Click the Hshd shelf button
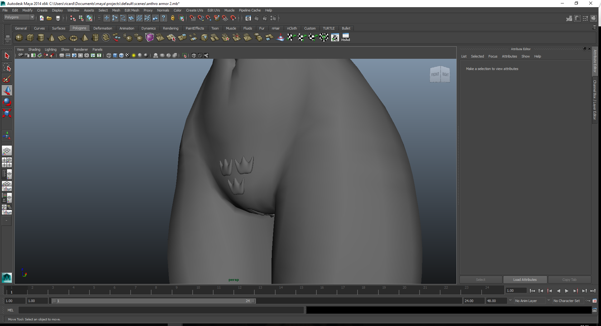 345,38
